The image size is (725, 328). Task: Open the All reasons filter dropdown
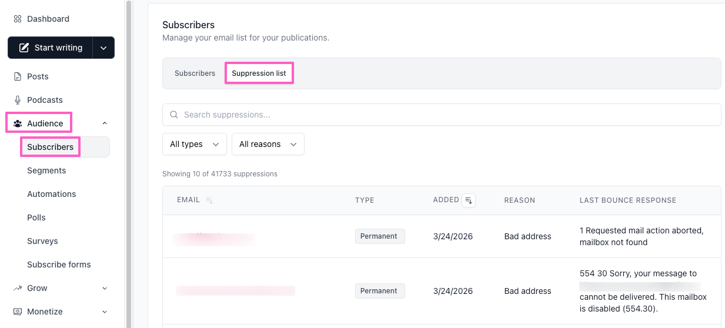[x=268, y=144]
